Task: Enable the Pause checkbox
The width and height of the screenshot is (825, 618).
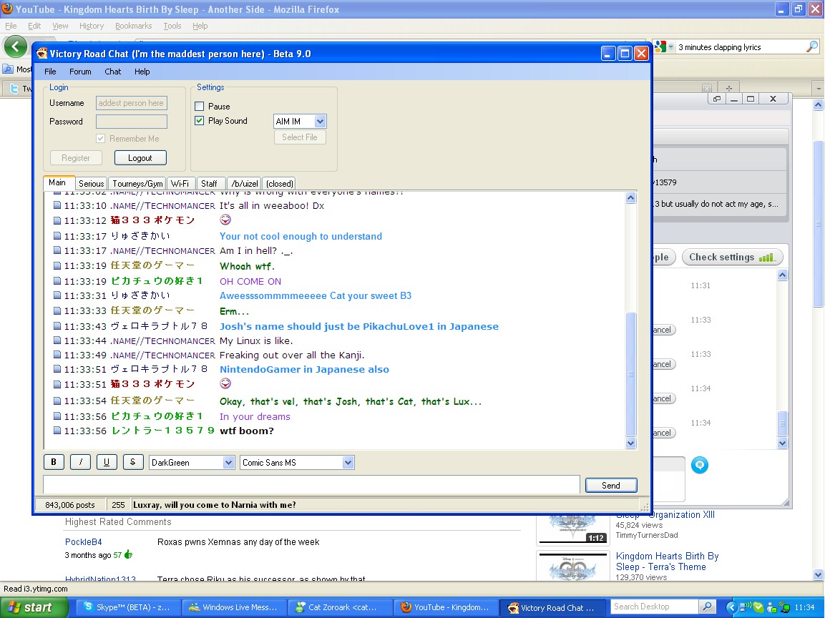Action: [x=200, y=107]
